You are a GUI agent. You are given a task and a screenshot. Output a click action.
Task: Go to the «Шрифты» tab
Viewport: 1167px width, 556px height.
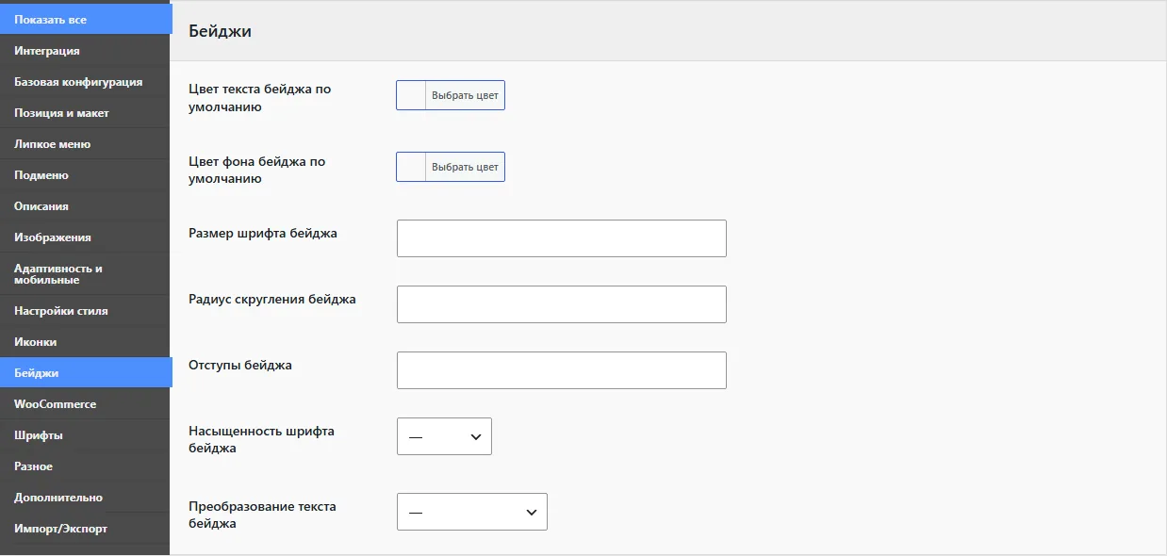point(85,435)
